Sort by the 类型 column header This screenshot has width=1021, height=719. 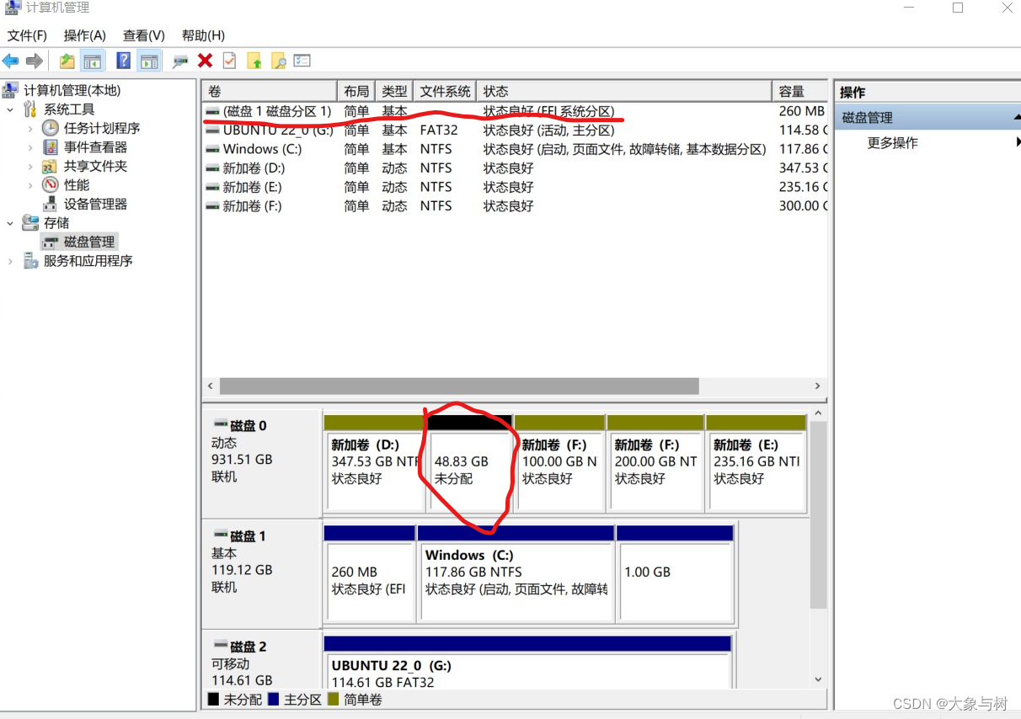point(394,91)
